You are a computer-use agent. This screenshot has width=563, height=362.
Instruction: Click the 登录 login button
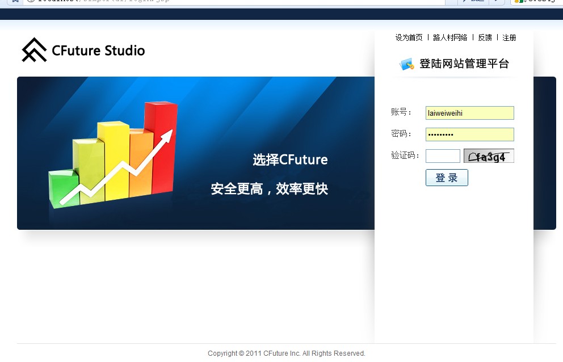click(447, 178)
